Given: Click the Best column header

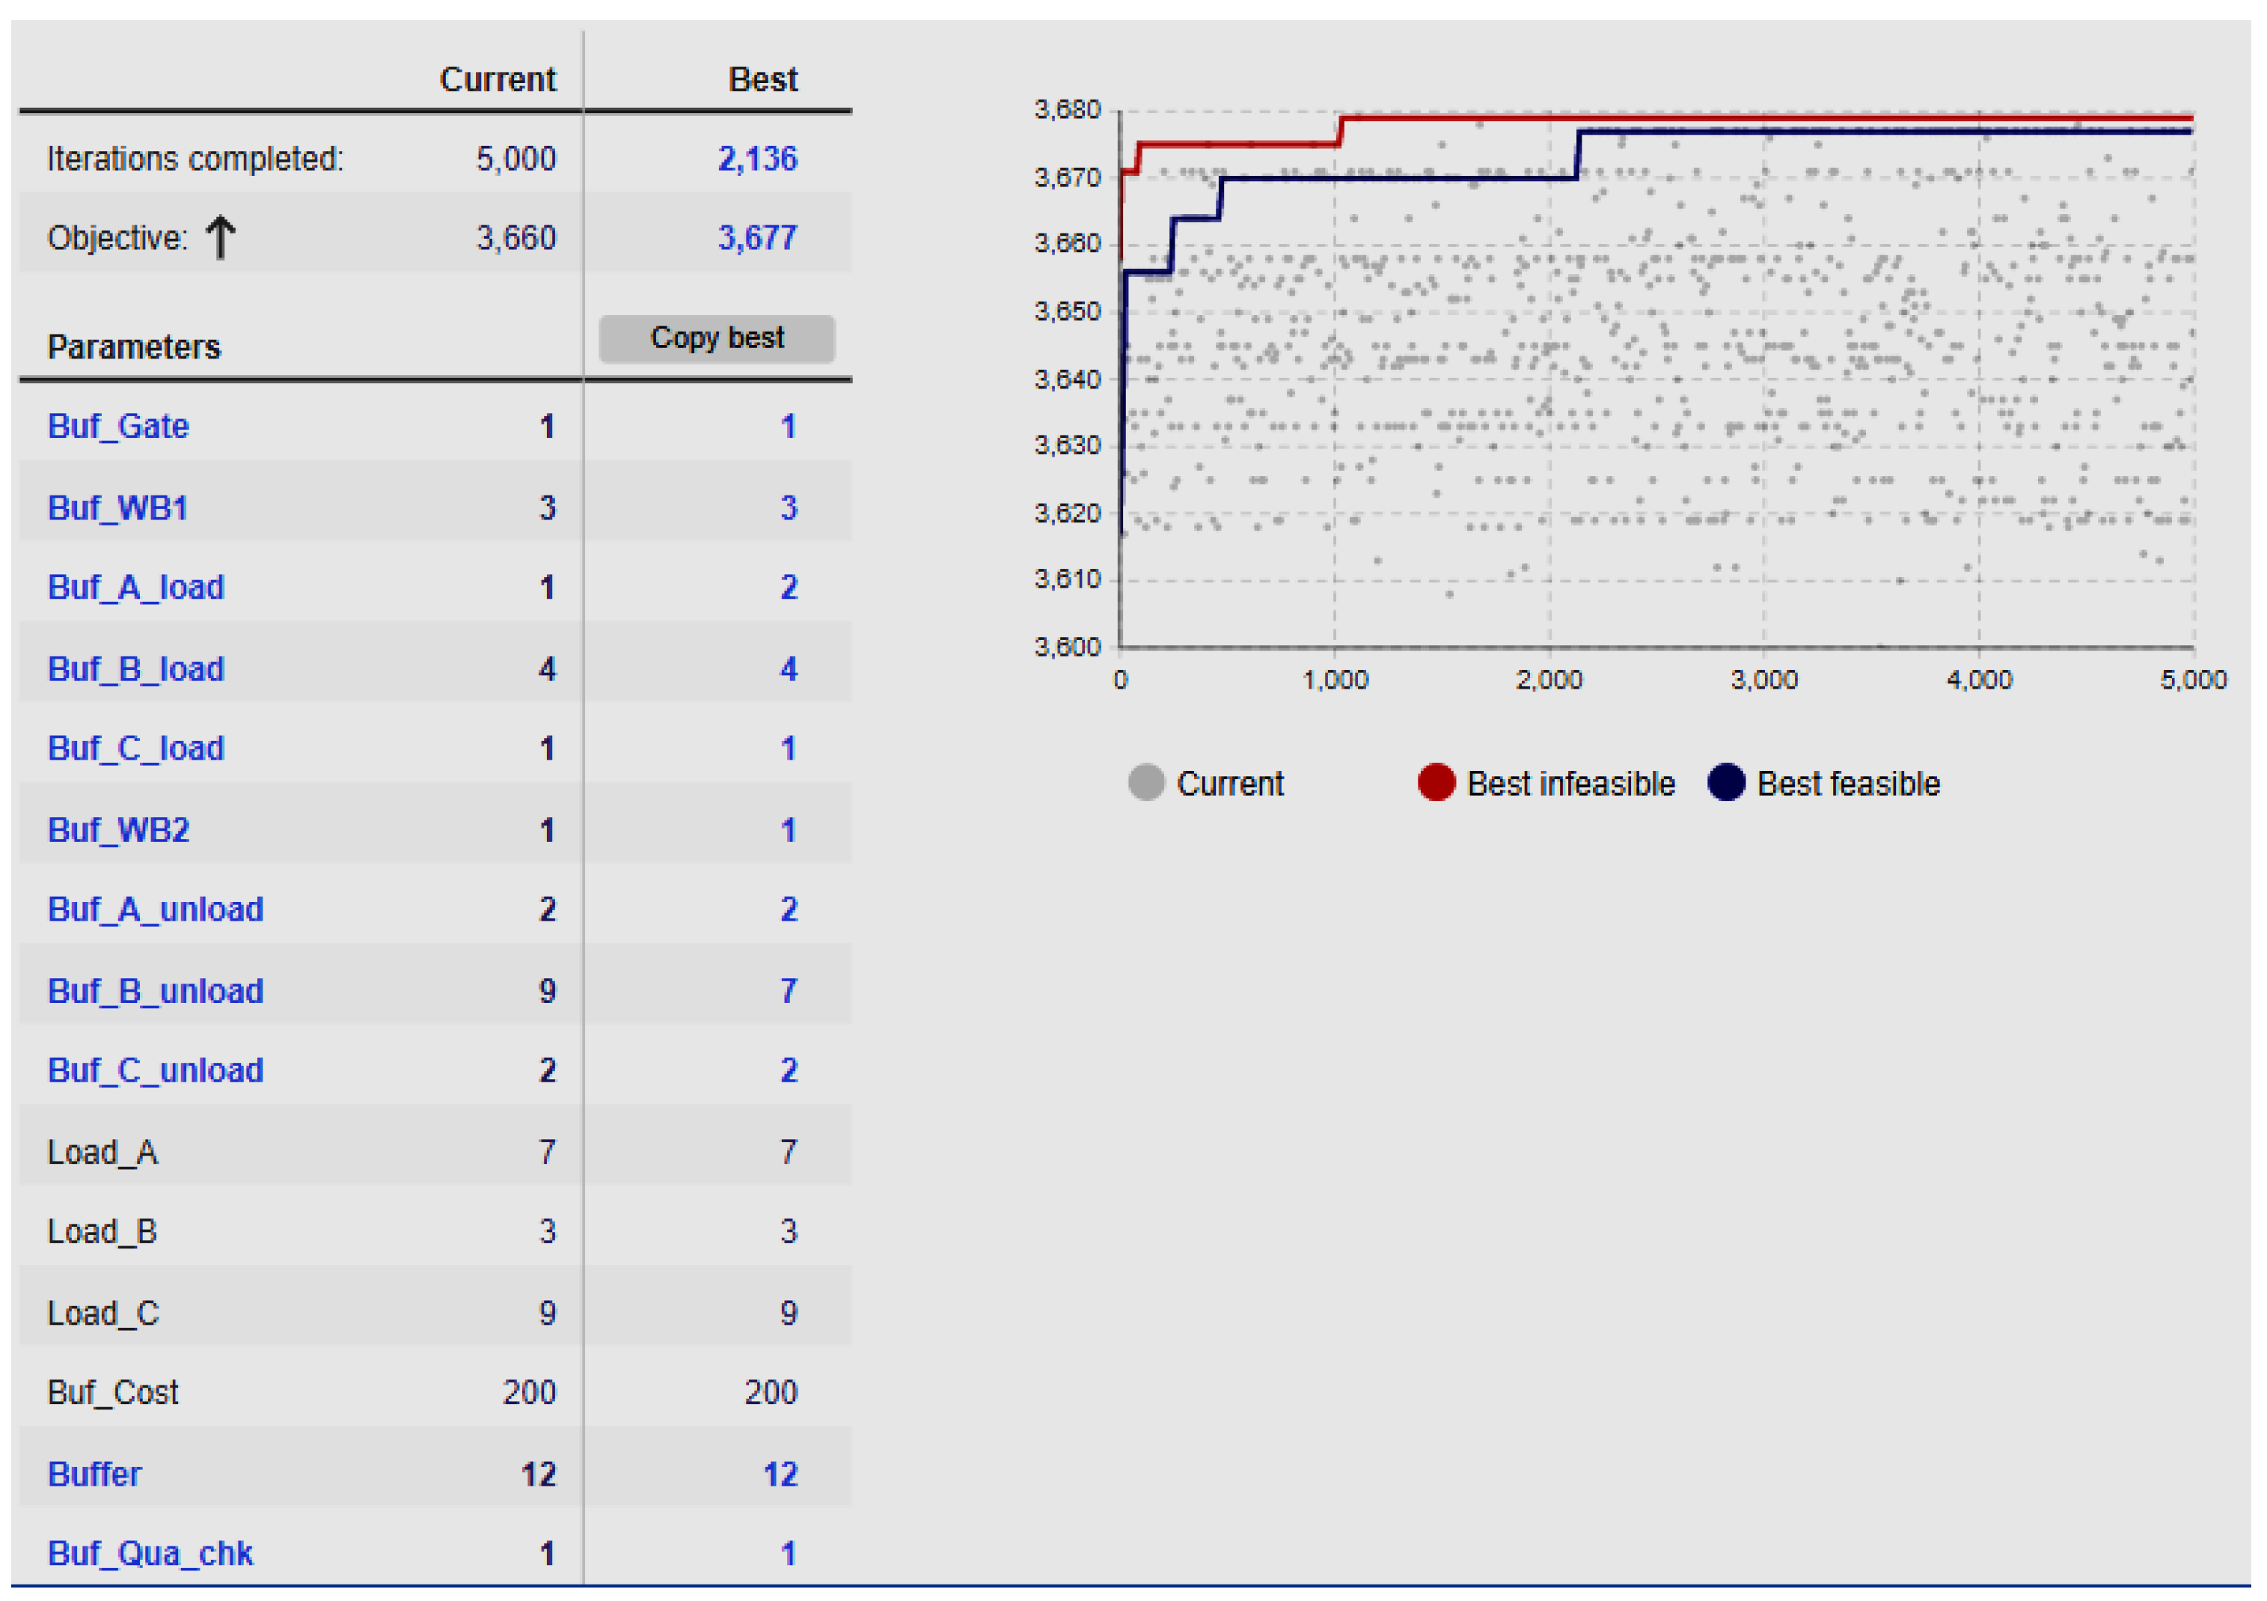Looking at the screenshot, I should 762,80.
